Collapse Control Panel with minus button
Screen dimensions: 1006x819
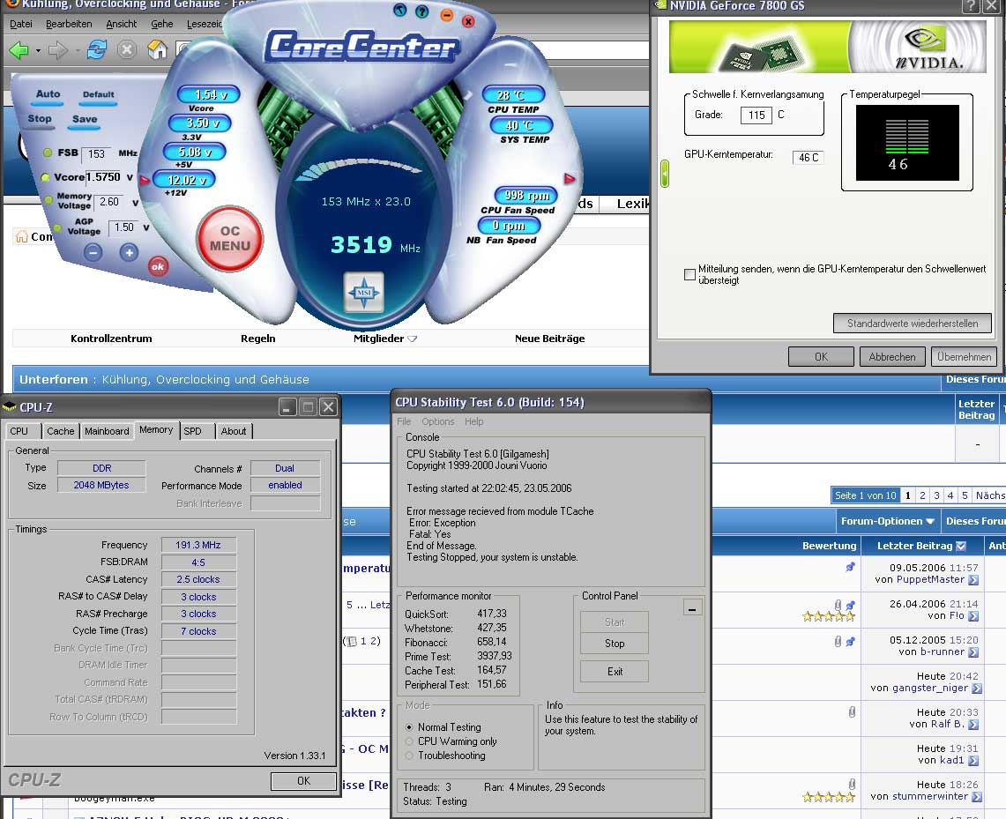point(692,607)
